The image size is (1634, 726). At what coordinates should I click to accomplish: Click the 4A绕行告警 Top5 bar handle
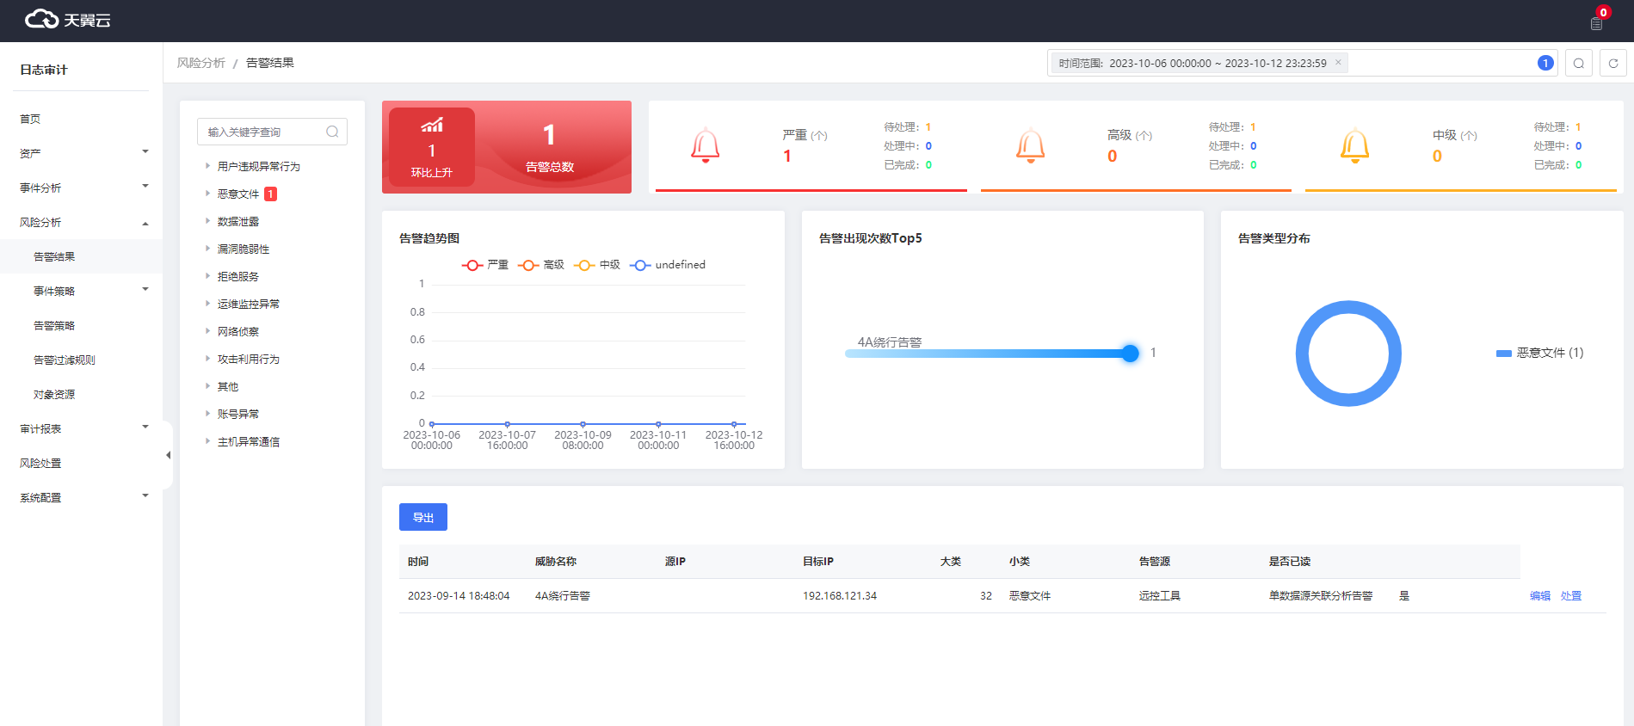coord(1130,353)
